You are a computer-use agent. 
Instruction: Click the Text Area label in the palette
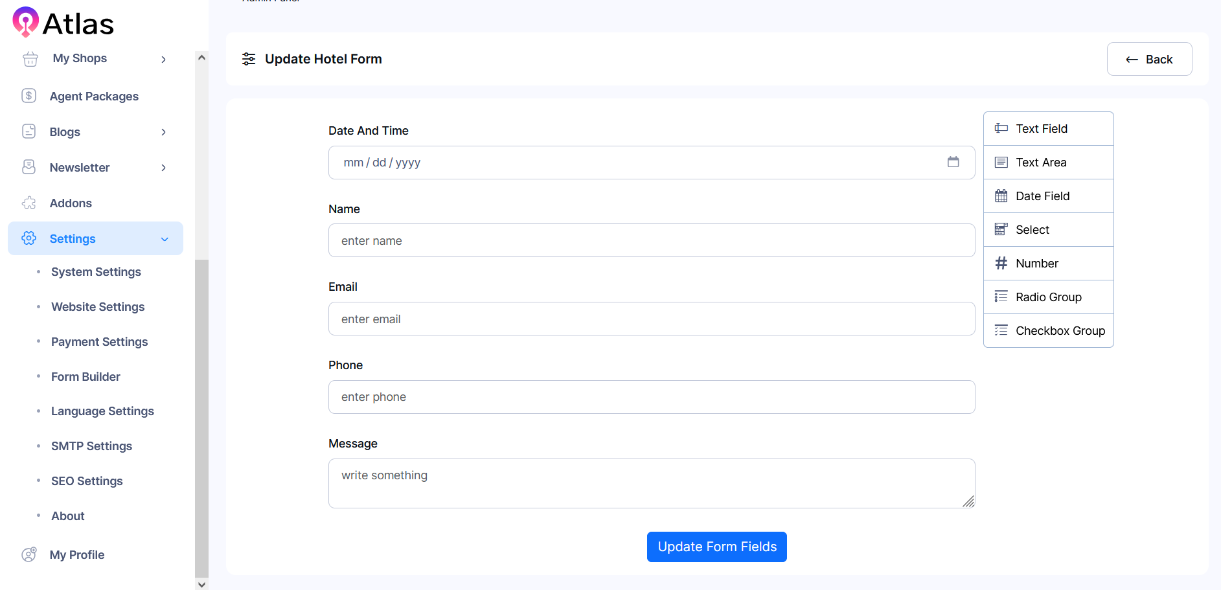pos(1041,163)
